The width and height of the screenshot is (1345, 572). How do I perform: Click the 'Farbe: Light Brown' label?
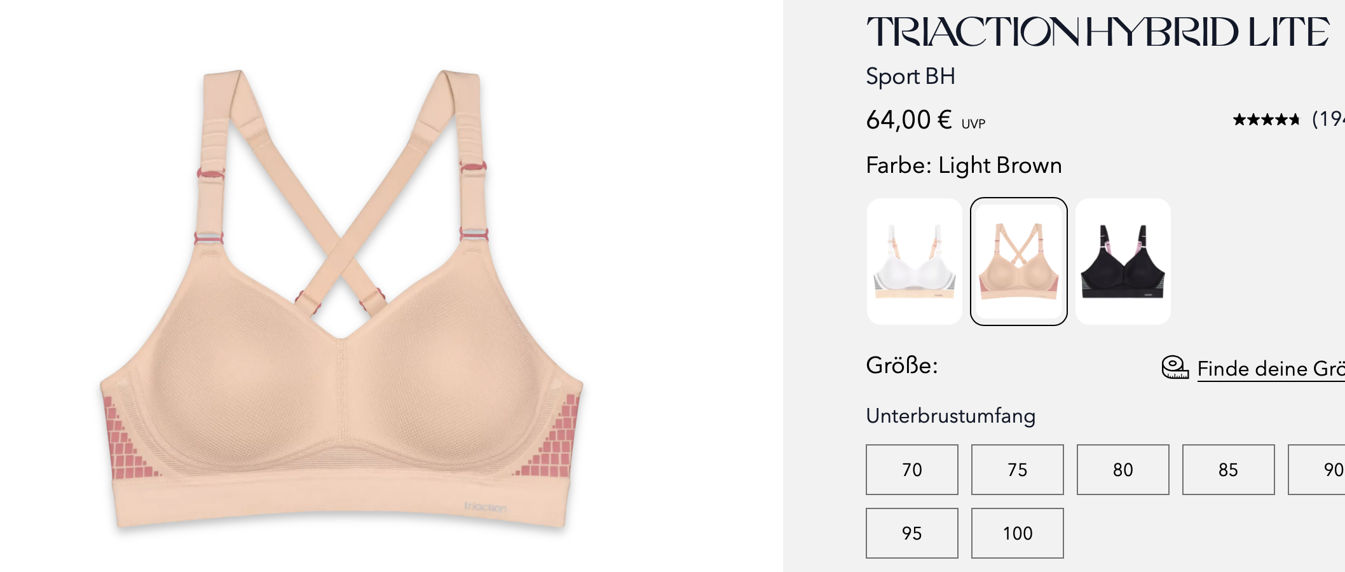tap(964, 165)
